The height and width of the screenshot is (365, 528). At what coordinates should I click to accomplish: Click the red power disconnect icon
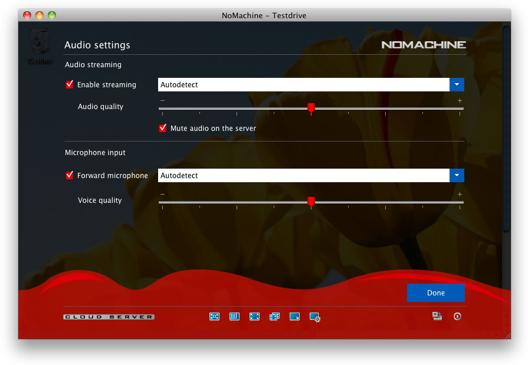(457, 317)
